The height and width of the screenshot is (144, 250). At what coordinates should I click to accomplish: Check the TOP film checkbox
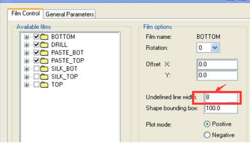tap(36, 85)
